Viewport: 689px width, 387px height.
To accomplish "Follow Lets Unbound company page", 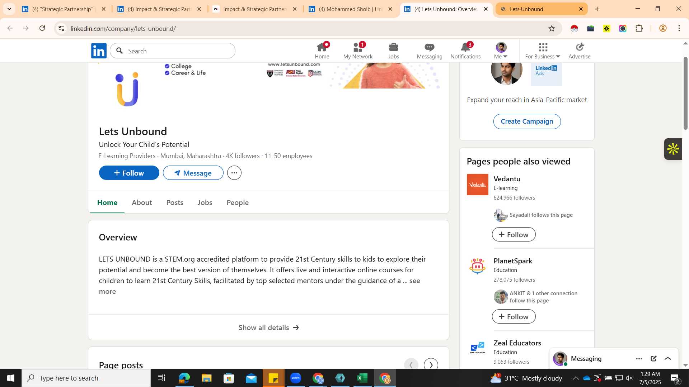I will tap(129, 173).
